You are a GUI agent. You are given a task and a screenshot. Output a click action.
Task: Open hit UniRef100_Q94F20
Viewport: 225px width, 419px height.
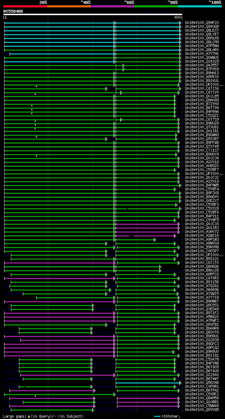click(202, 23)
